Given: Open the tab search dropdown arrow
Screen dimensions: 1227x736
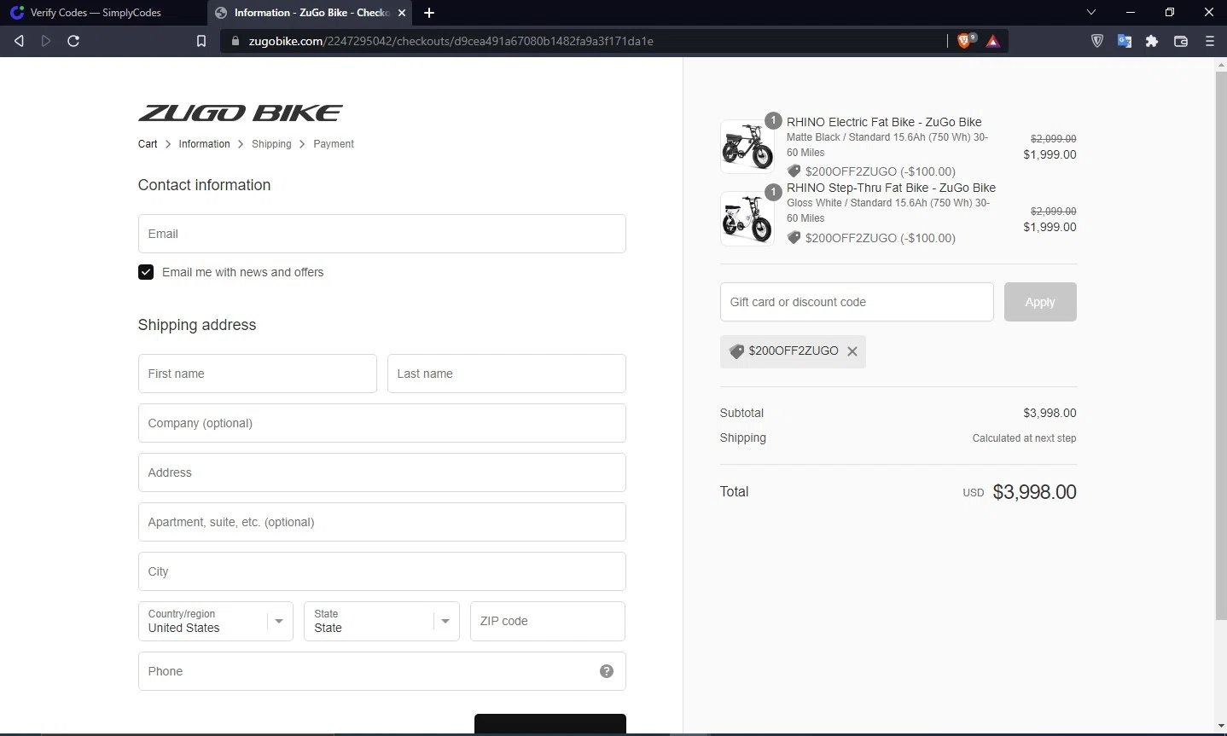Looking at the screenshot, I should tap(1091, 13).
